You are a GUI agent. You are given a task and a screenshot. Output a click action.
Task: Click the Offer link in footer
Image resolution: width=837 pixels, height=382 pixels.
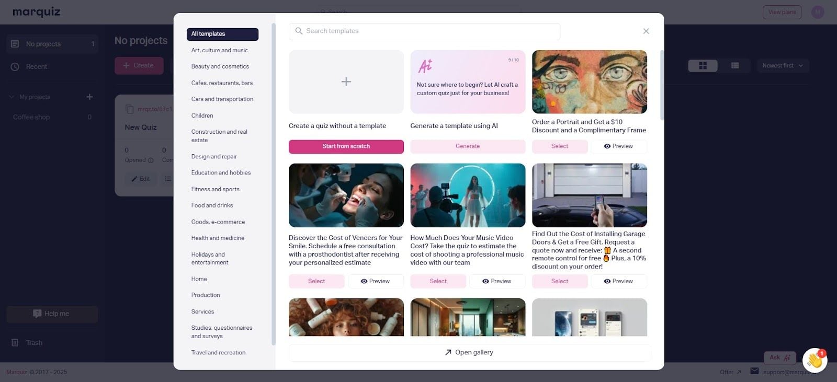(730, 372)
